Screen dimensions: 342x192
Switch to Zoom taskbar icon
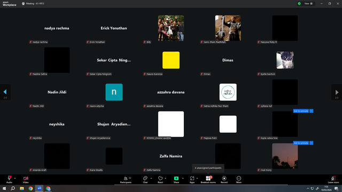point(40,188)
